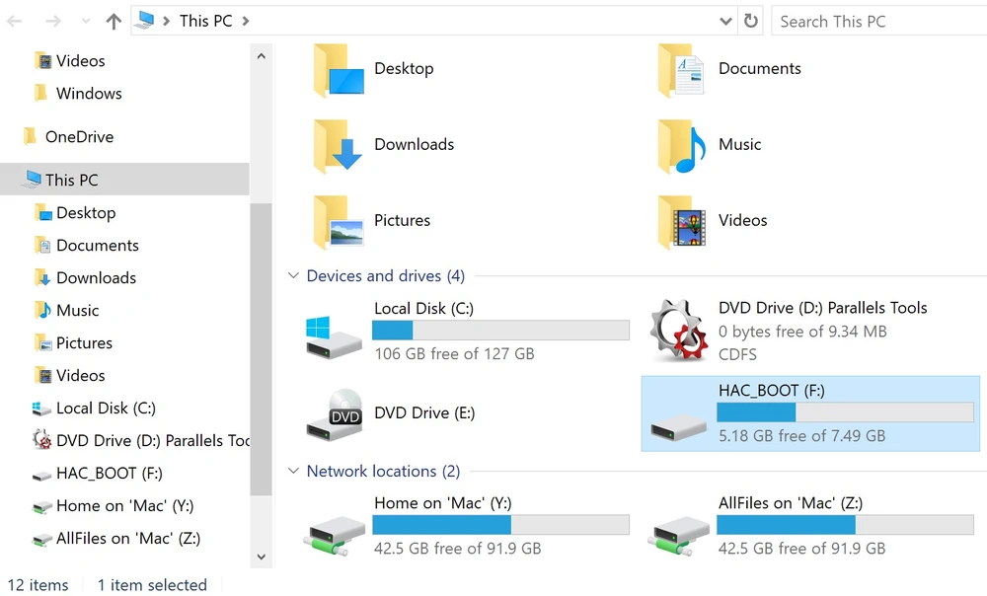Click the navigation pane scroll down arrow
The height and width of the screenshot is (596, 987).
[262, 557]
